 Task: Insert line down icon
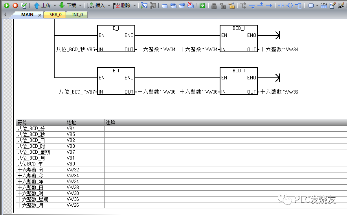click(x=252, y=6)
